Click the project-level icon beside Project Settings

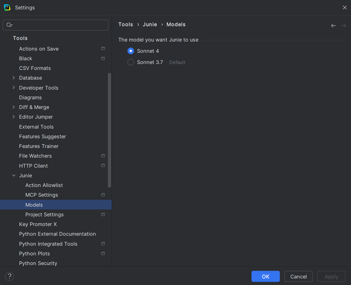coord(103,214)
